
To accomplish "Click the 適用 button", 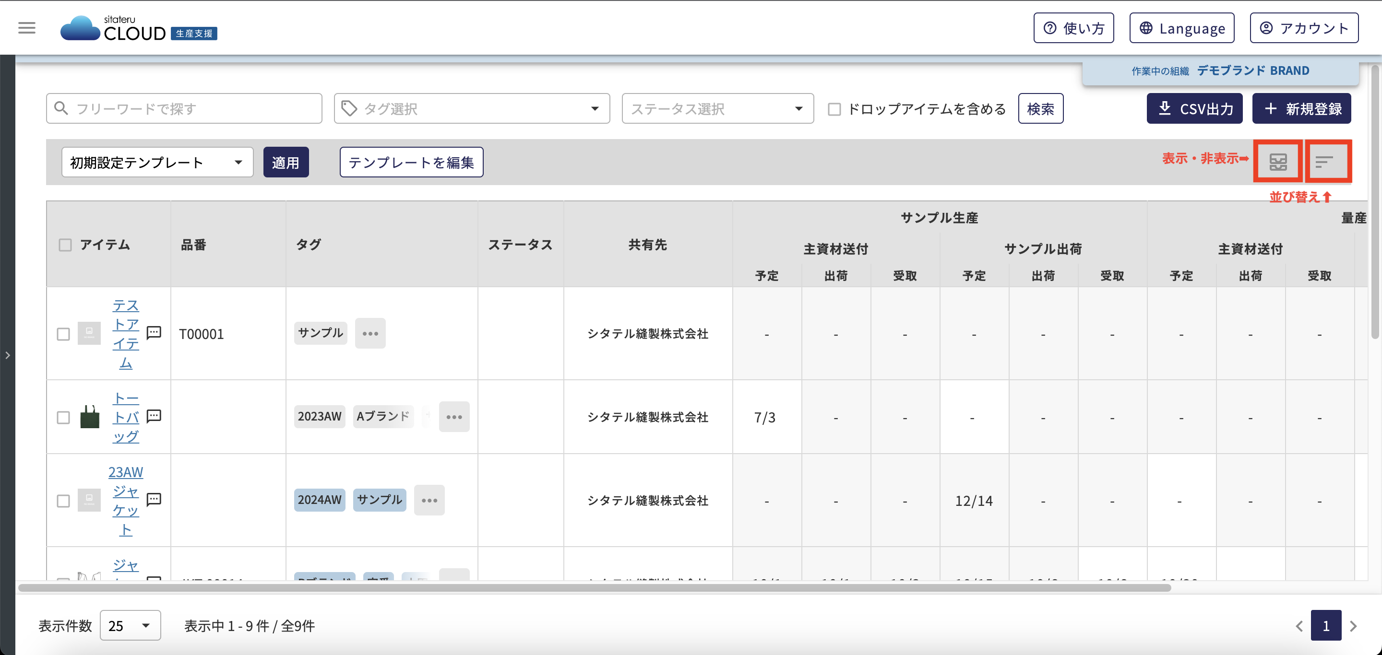I will coord(286,163).
